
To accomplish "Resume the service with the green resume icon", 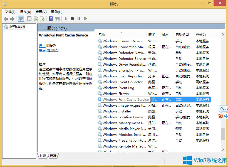I will (85, 19).
